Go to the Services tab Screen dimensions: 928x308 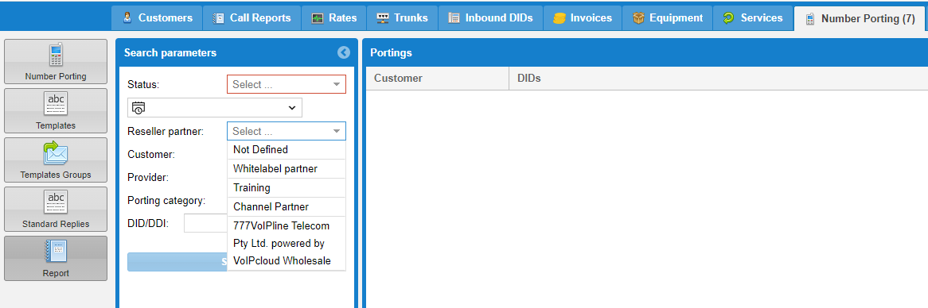pyautogui.click(x=752, y=17)
